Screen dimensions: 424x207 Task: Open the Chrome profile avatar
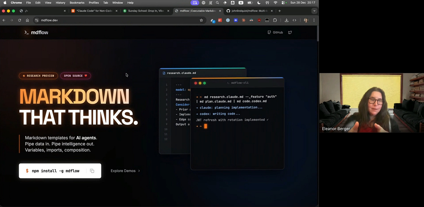click(306, 20)
